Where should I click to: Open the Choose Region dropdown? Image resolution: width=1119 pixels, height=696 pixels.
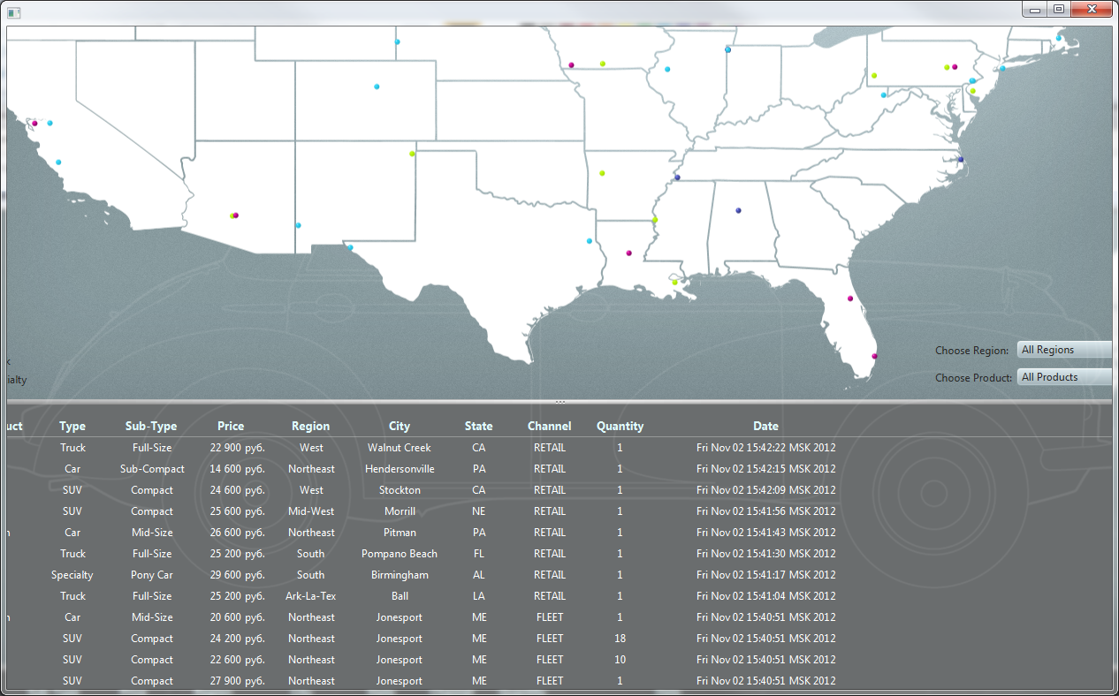tap(1064, 350)
